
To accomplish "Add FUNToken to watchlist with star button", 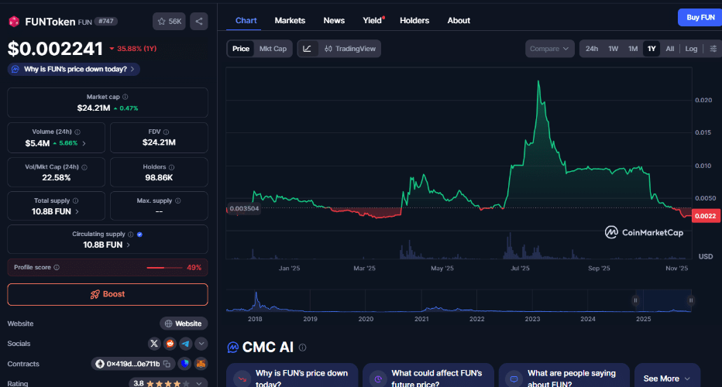I will (x=169, y=22).
